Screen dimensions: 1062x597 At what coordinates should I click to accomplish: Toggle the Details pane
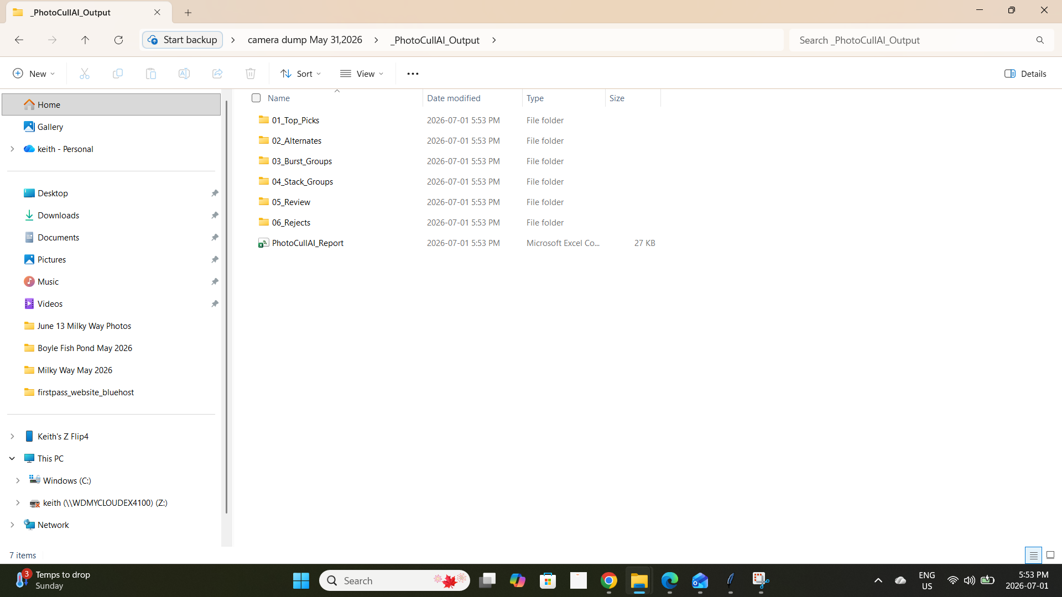pyautogui.click(x=1025, y=74)
